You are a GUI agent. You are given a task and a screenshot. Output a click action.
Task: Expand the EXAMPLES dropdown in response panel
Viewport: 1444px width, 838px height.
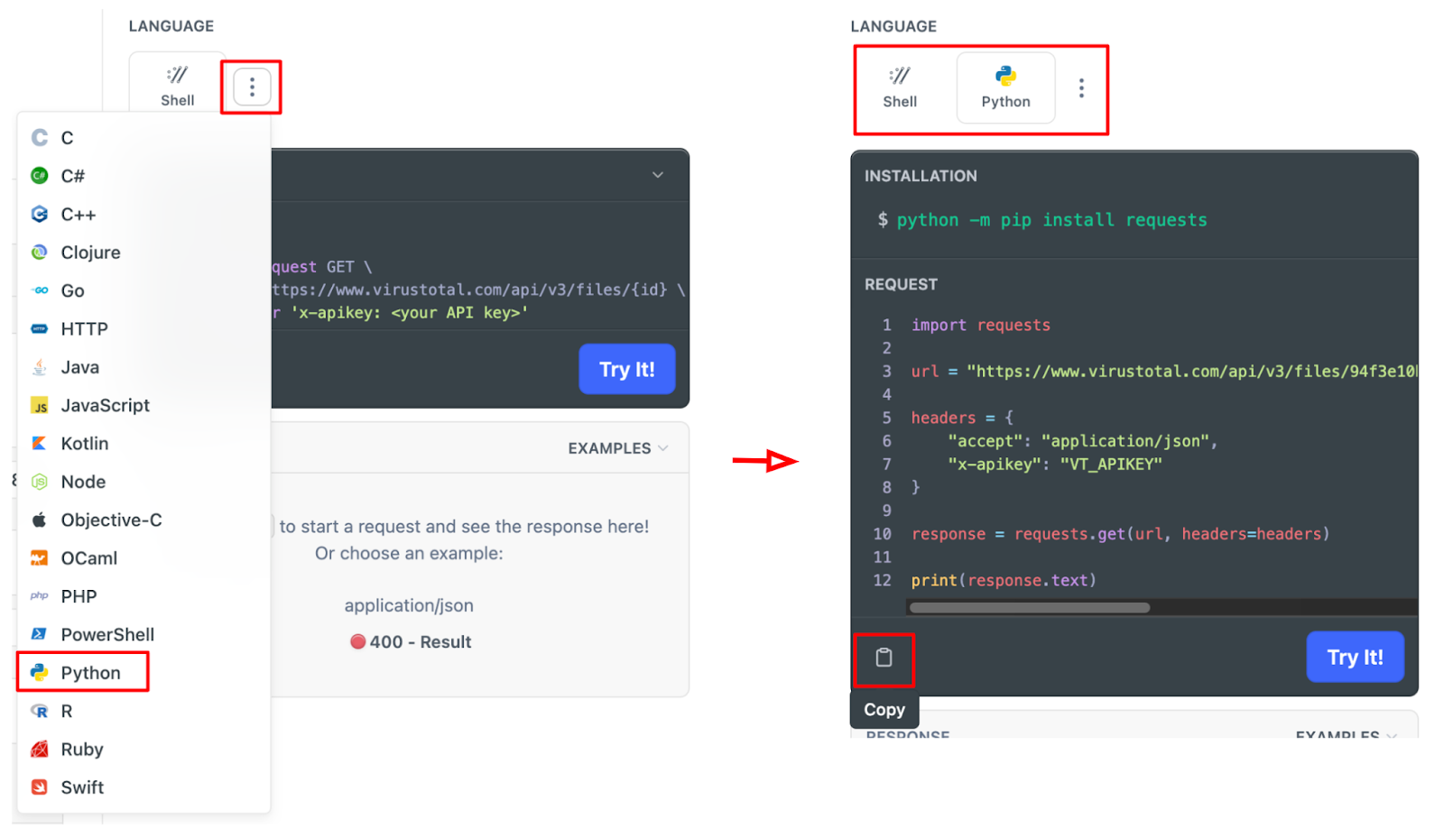pyautogui.click(x=618, y=448)
